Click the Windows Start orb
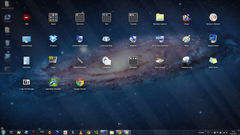Viewport: 240px width, 135px height. coord(3,133)
